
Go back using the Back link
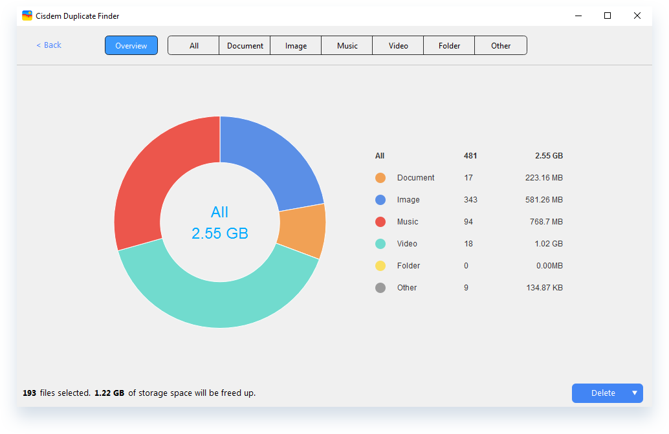click(49, 45)
